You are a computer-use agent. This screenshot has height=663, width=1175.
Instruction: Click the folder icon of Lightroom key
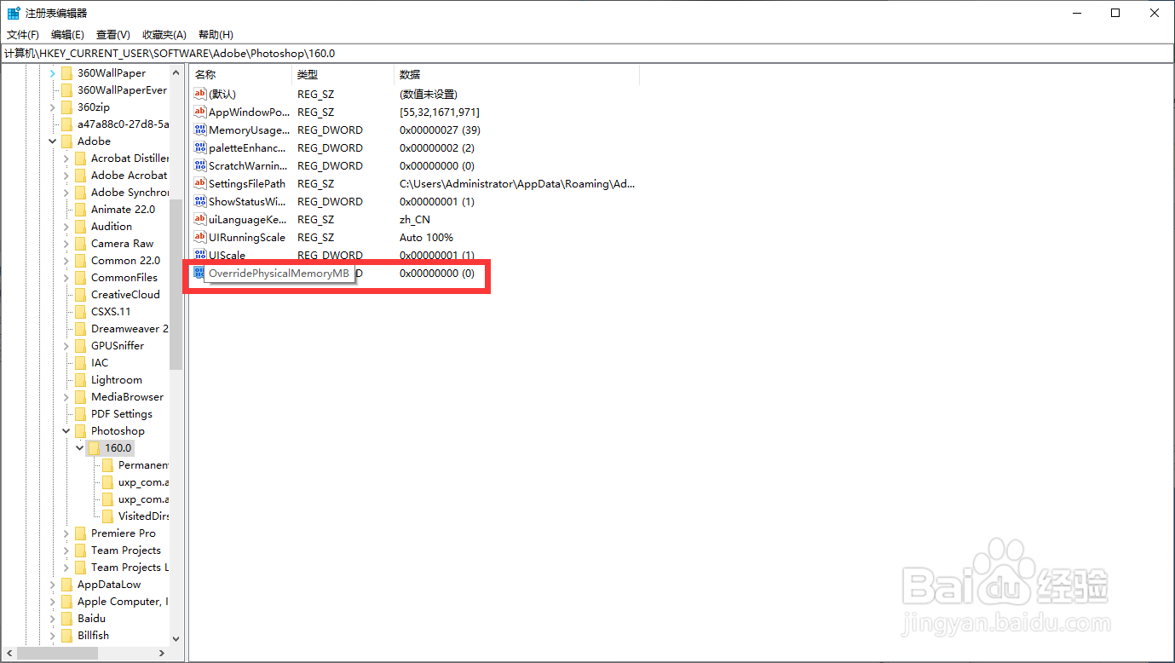click(x=81, y=379)
